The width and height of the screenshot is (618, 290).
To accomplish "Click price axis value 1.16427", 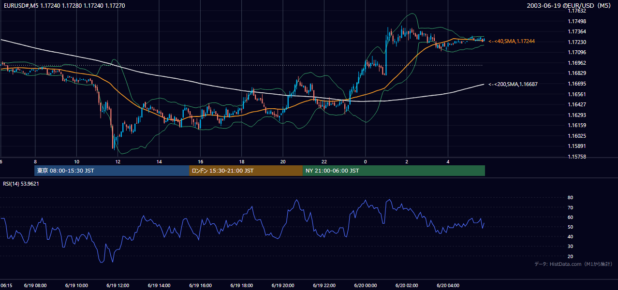I will (576, 104).
